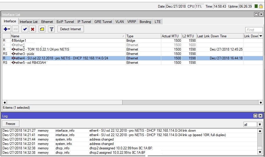Click the Dec/27/2018 12:45:25 link down time
265x157 pixels.
pyautogui.click(x=226, y=49)
